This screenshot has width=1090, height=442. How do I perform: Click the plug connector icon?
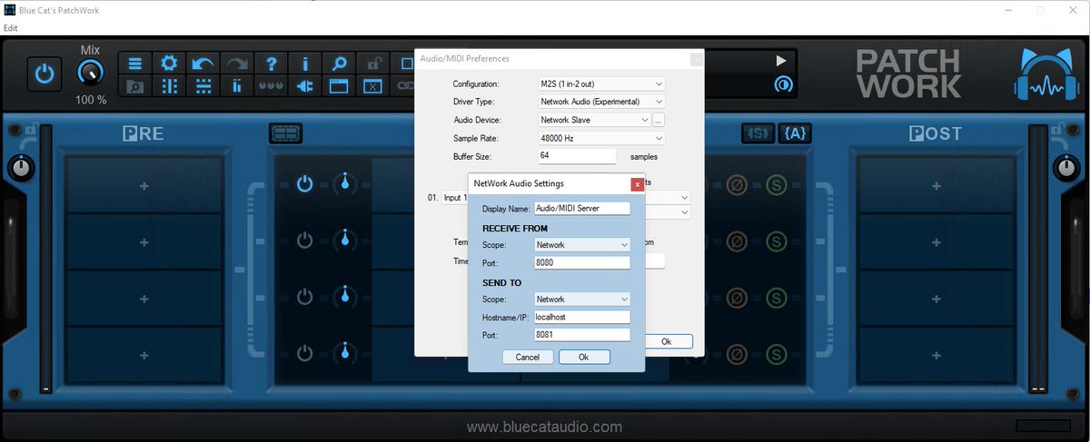(x=305, y=86)
